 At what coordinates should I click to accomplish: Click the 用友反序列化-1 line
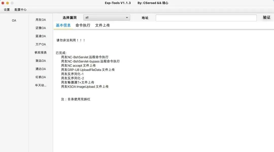point(72,74)
